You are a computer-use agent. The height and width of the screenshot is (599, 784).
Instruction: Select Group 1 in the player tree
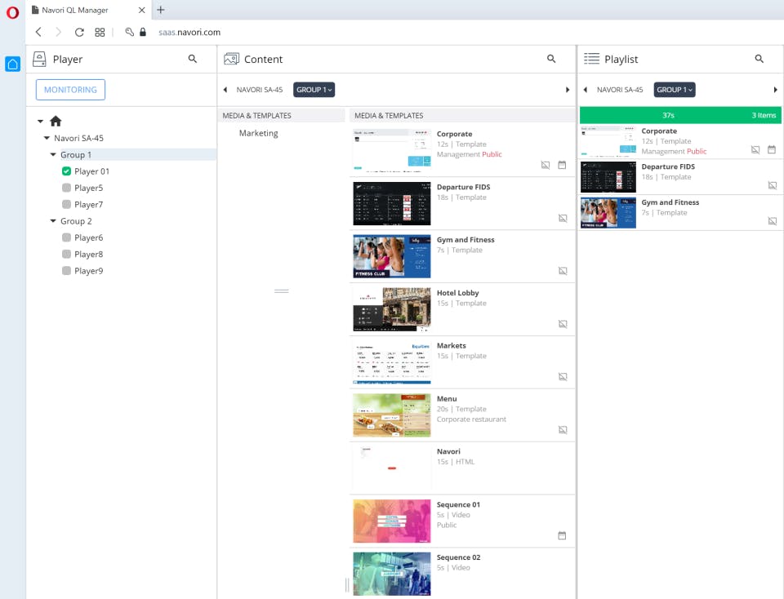coord(76,155)
